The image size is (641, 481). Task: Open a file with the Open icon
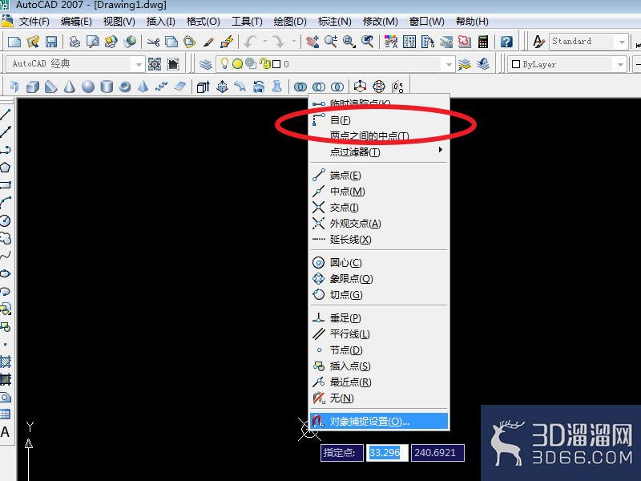pos(33,42)
